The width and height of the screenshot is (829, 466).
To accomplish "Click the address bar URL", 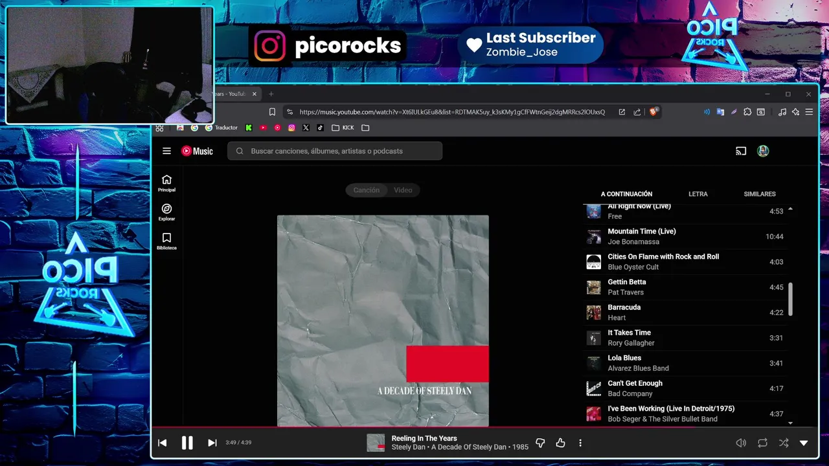I will tap(452, 112).
